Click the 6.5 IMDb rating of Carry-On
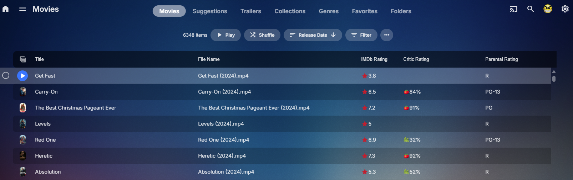 pyautogui.click(x=369, y=92)
